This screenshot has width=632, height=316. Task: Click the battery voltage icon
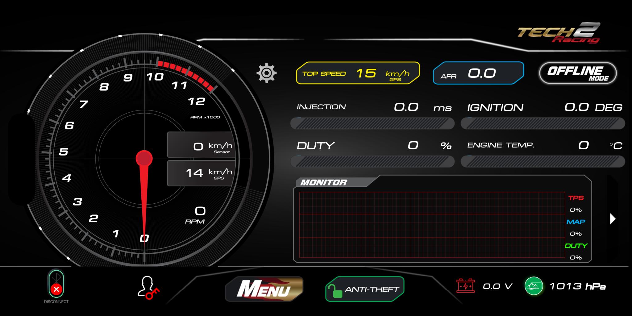point(465,286)
